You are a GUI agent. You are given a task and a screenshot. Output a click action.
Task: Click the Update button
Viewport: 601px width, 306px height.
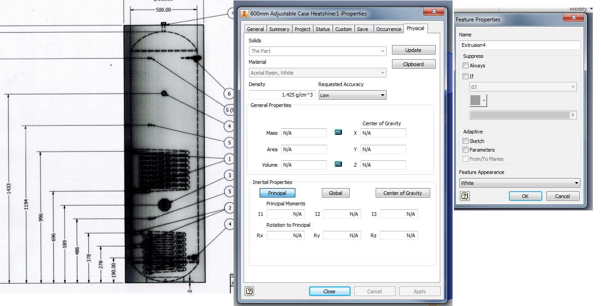[x=413, y=50]
